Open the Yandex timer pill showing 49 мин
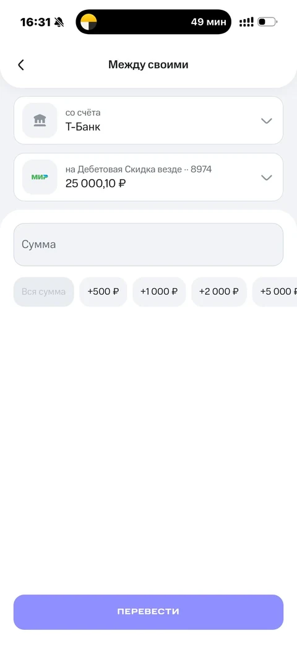Viewport: 297px width, 646px height. tap(153, 22)
